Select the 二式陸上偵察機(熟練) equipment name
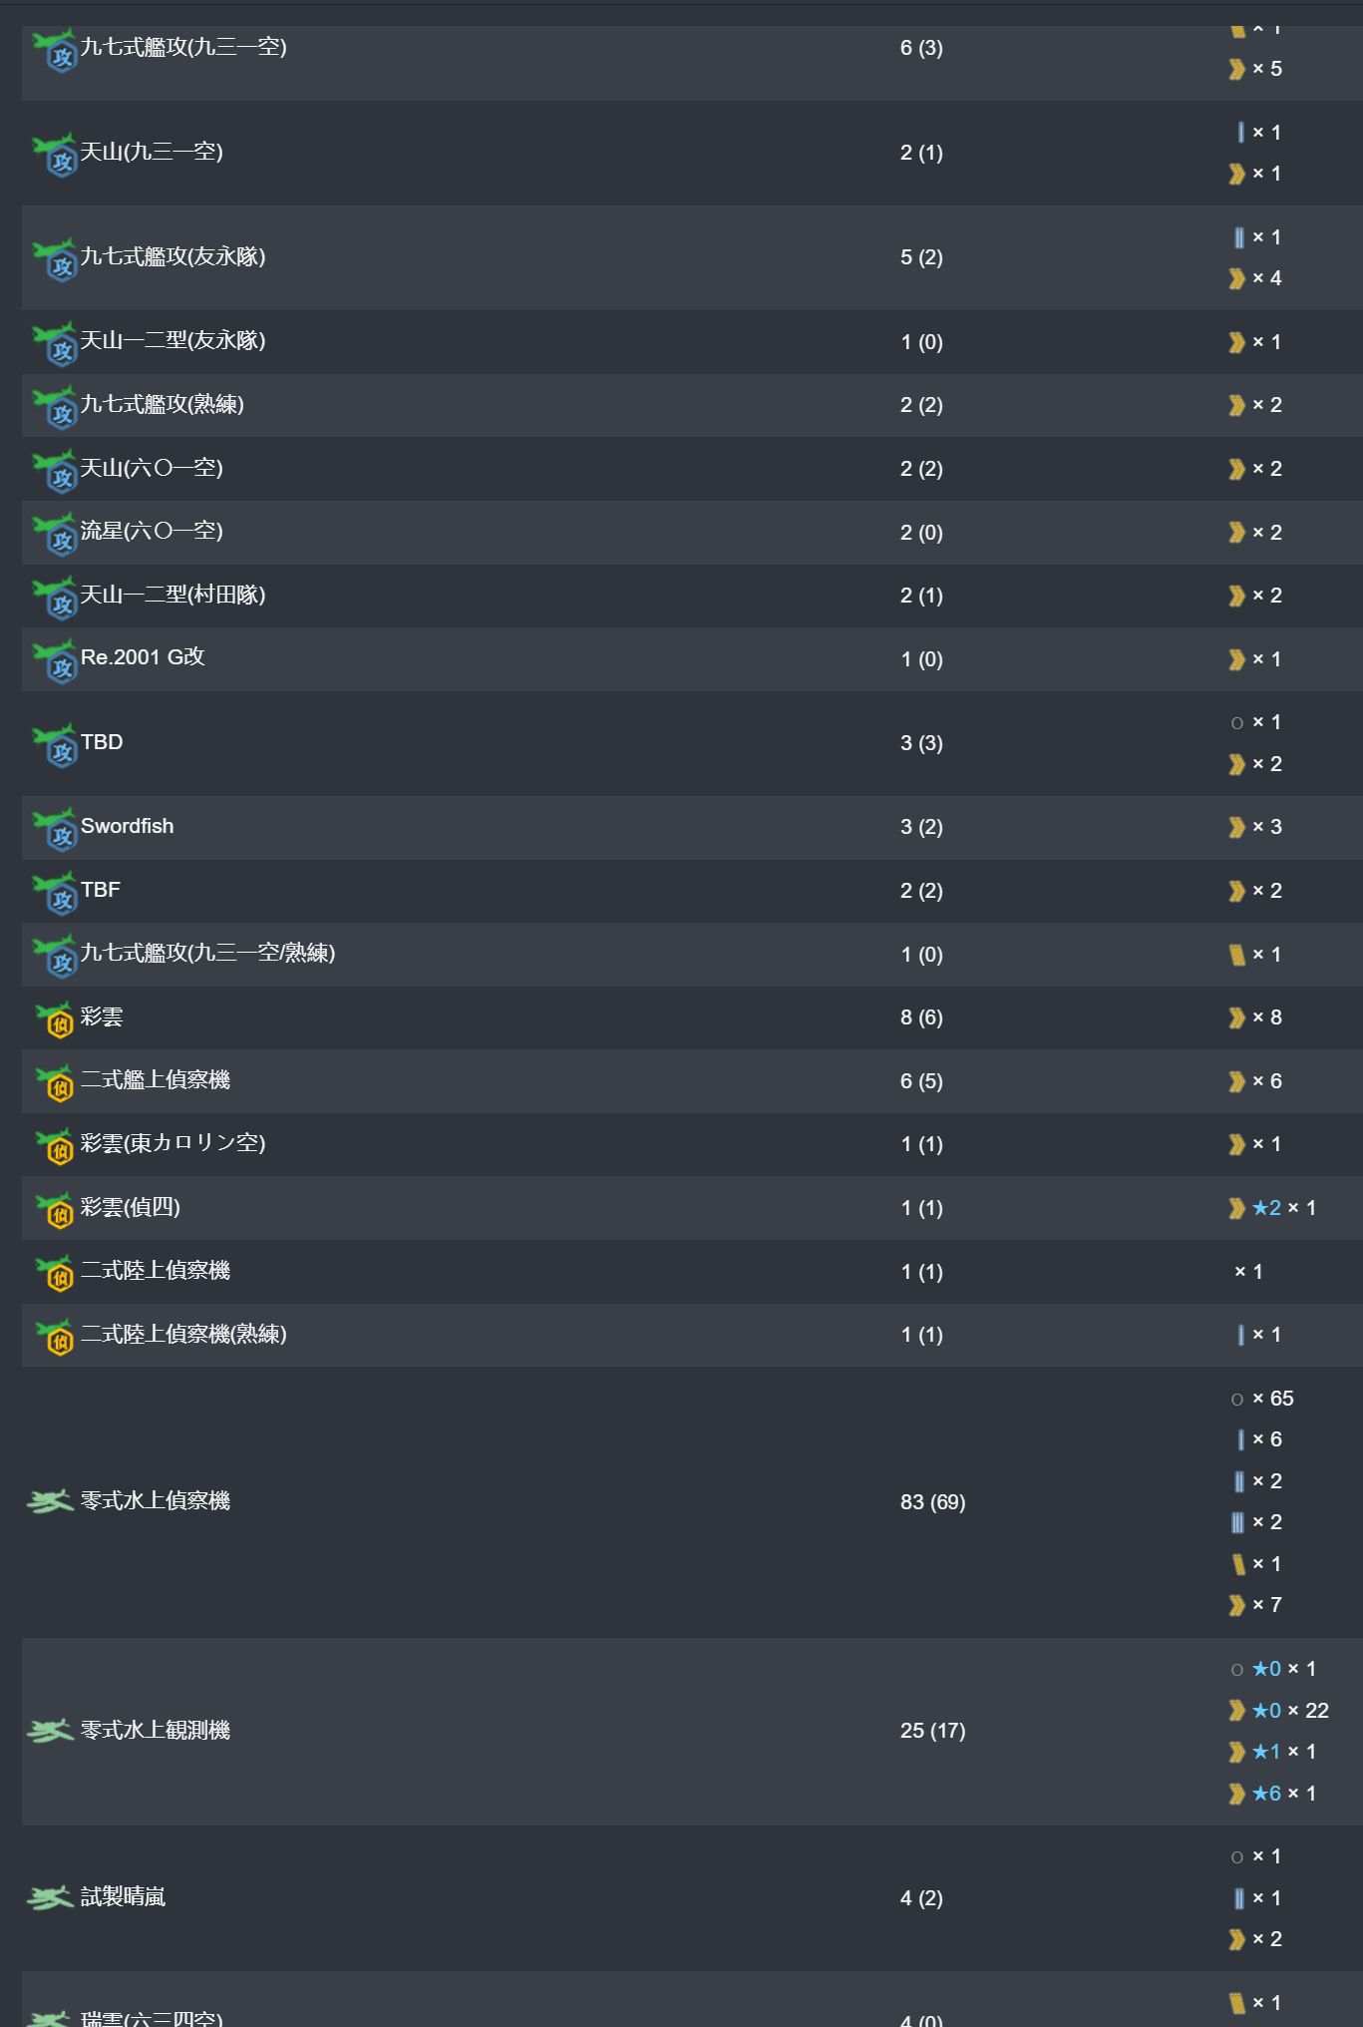The width and height of the screenshot is (1363, 2027). tap(183, 1334)
